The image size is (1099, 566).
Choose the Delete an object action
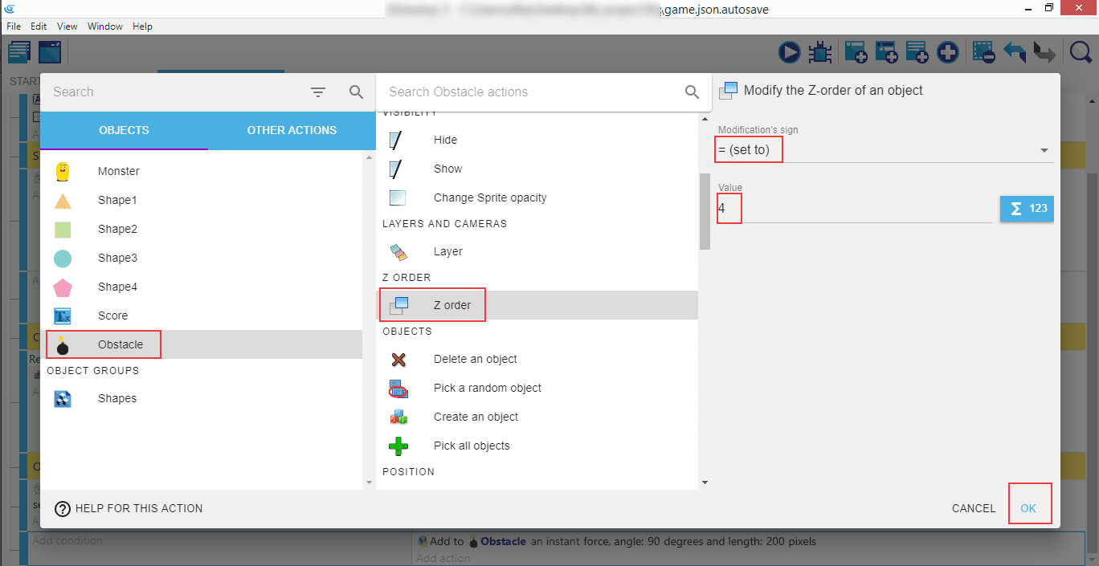(475, 359)
